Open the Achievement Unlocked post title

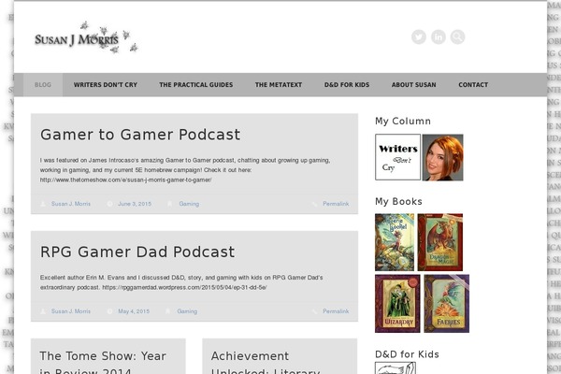[266, 362]
